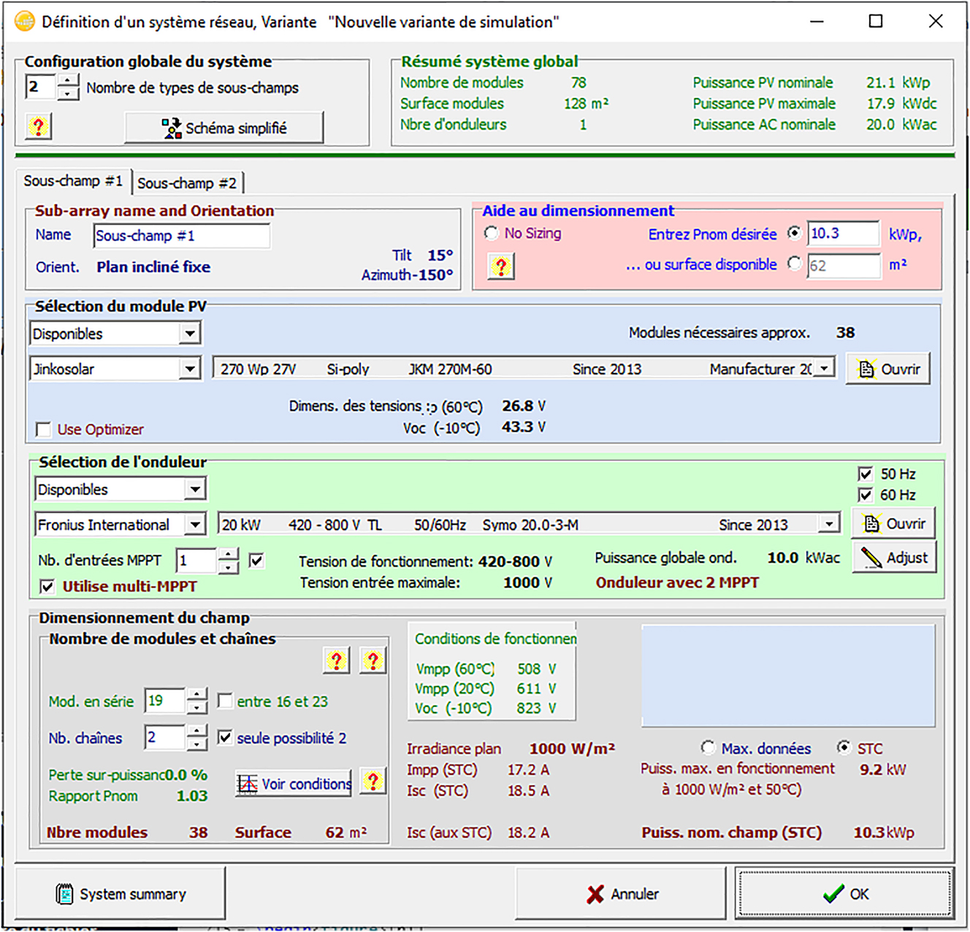
Task: Click the number of sous-champs field
Action: (42, 87)
